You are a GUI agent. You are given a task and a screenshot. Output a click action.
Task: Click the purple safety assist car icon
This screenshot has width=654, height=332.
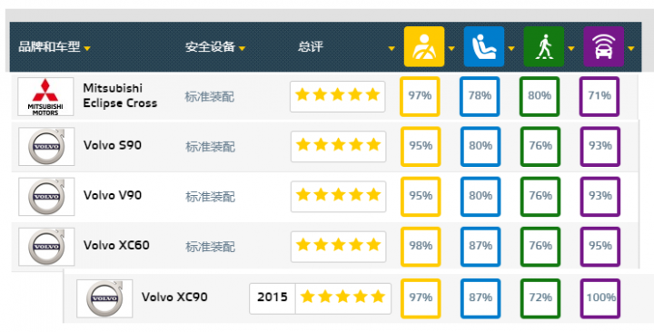(x=603, y=46)
